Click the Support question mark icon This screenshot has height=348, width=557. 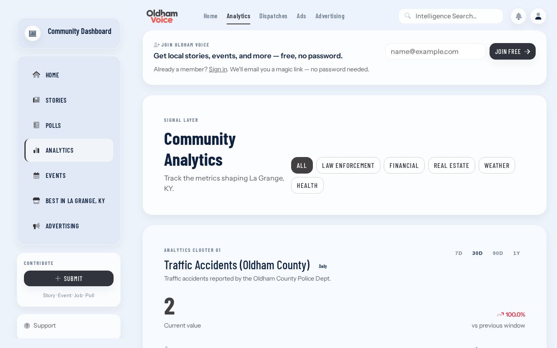[27, 325]
